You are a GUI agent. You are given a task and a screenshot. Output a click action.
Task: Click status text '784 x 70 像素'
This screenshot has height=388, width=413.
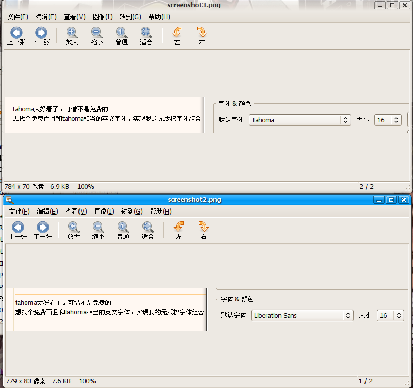coord(24,187)
